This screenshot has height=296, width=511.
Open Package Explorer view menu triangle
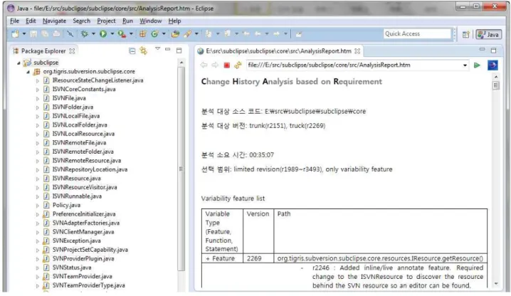158,48
